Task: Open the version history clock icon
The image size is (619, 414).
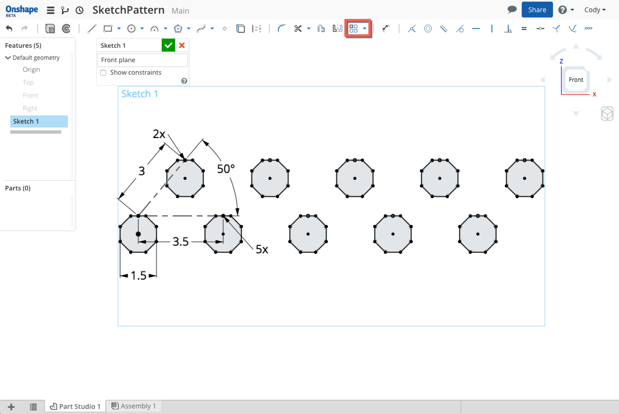Action: 79,10
